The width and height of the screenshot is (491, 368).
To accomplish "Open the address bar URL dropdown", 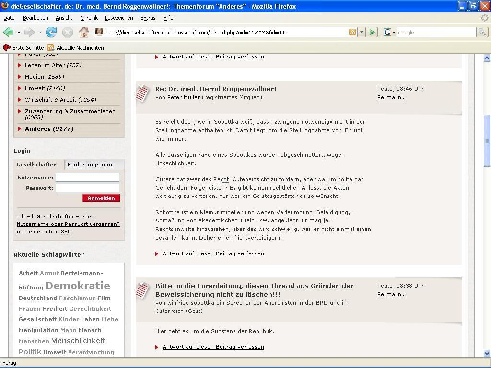I will point(362,33).
